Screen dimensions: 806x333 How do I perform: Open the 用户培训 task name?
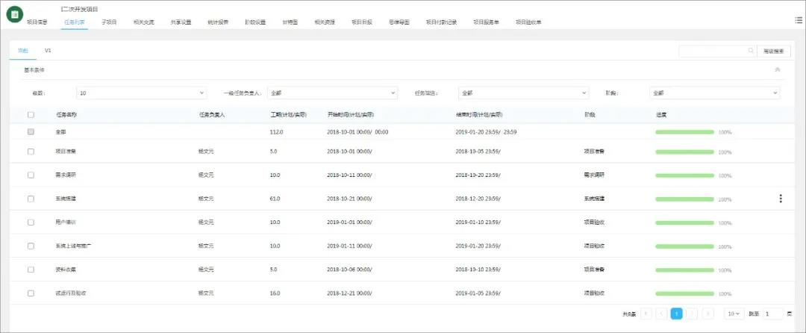point(66,222)
